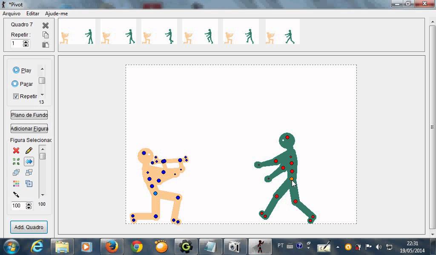The width and height of the screenshot is (436, 255).
Task: Click the figure size 100 field
Action: point(18,206)
